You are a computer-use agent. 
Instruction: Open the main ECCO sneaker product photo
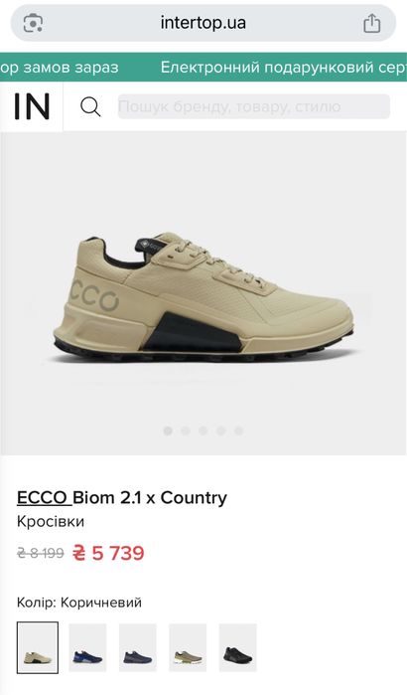[x=203, y=297]
